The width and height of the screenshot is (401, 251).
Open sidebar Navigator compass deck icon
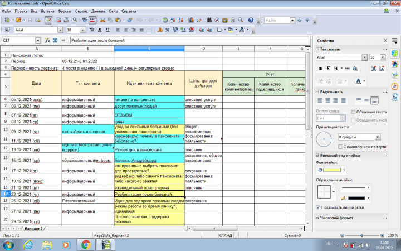395,86
